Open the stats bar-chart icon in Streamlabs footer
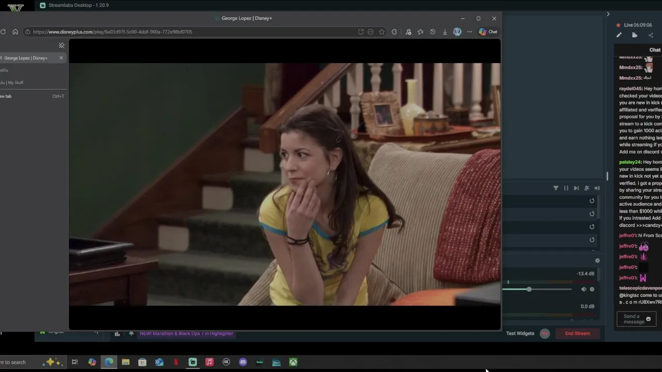 click(x=117, y=334)
